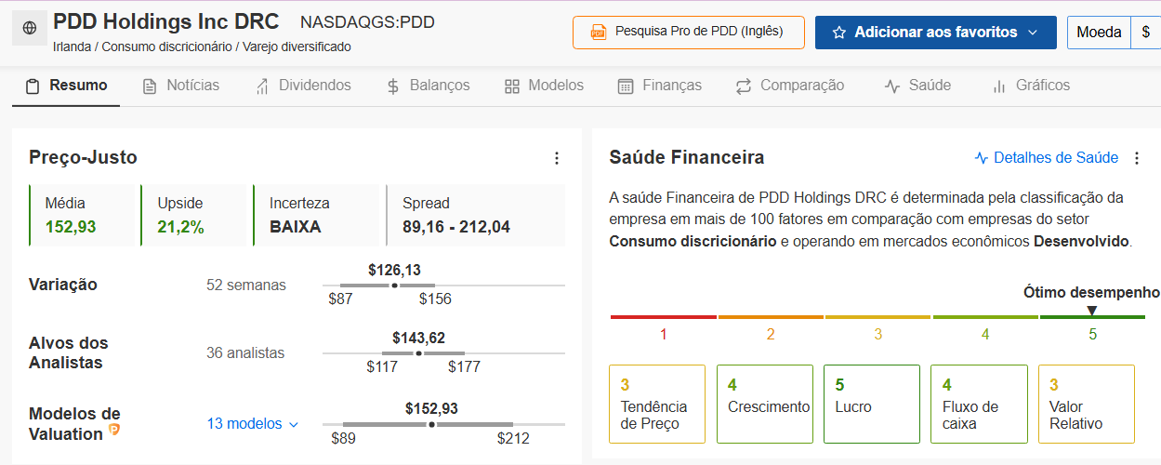This screenshot has height=465, width=1161.
Task: Click the star icon on Adicionar aos favoritos
Action: [839, 33]
